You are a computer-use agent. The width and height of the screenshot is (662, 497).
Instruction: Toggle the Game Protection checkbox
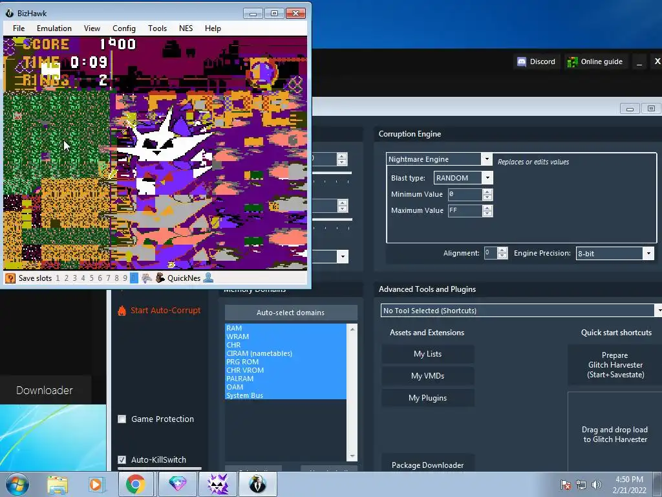tap(122, 419)
